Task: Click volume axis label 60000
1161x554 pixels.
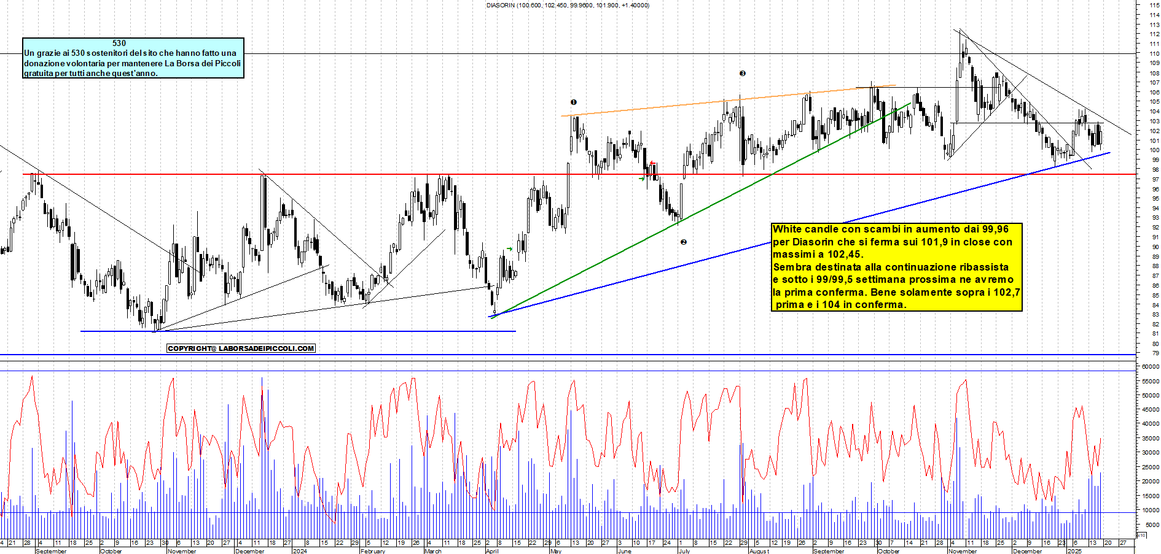Action: (1151, 366)
